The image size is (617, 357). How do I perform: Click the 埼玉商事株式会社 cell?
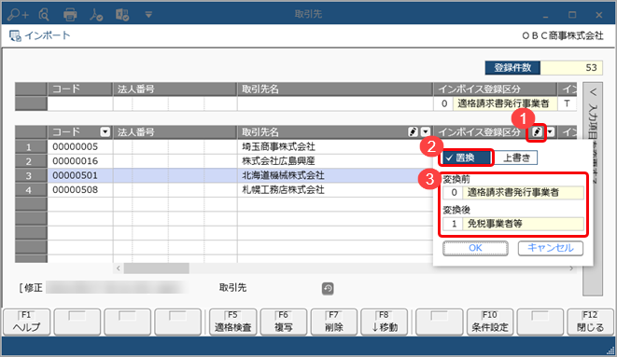[334, 147]
